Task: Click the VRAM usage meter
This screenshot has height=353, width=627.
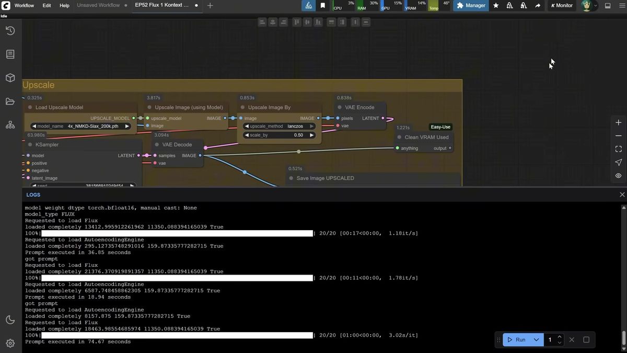Action: pyautogui.click(x=416, y=5)
